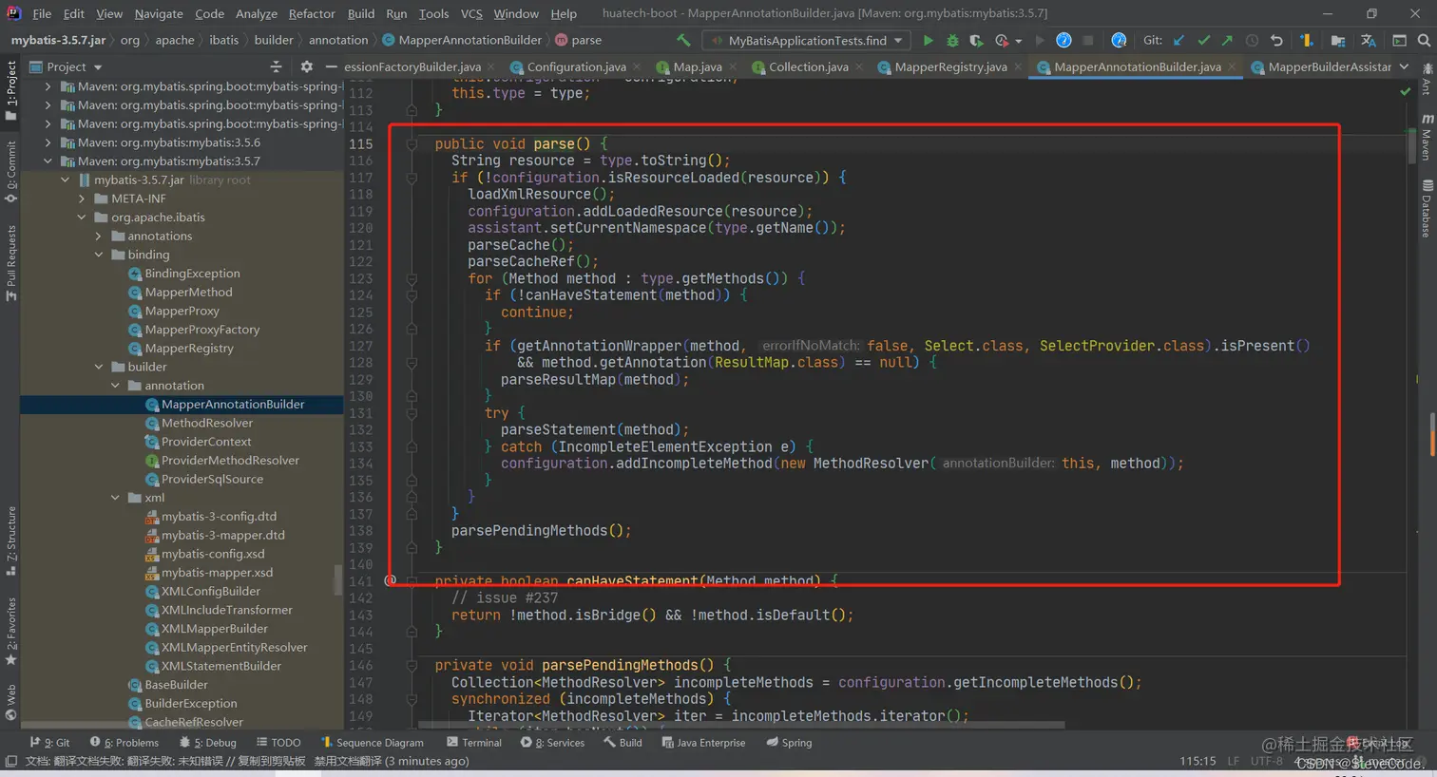This screenshot has width=1437, height=777.
Task: Click the UTF-8 encoding status indicator
Action: tap(1266, 761)
